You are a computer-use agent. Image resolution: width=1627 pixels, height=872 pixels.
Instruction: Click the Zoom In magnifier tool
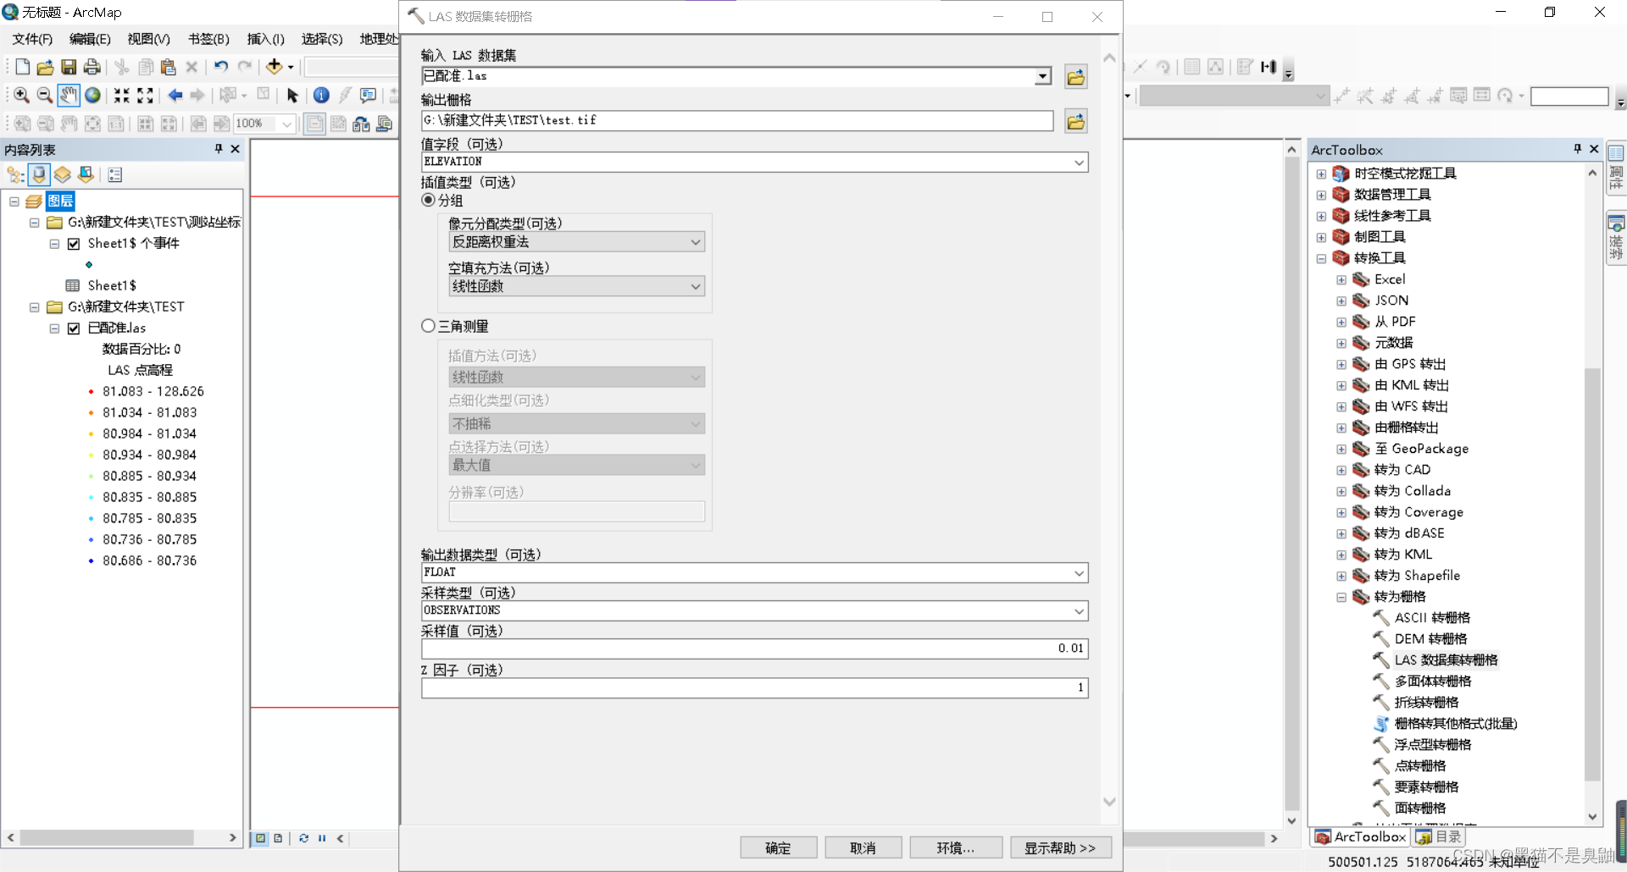(21, 95)
